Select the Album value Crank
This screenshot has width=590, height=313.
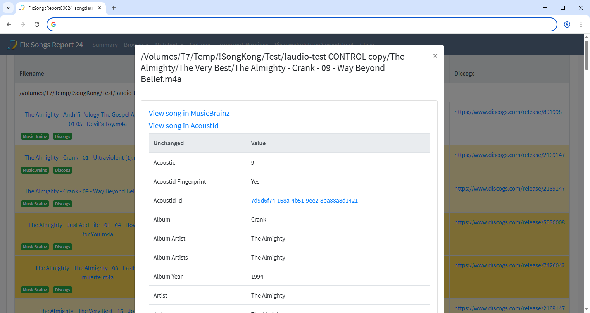(x=259, y=220)
